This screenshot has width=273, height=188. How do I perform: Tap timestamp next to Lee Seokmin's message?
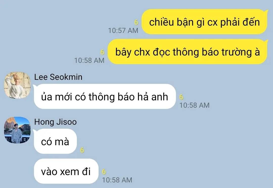[194, 105]
